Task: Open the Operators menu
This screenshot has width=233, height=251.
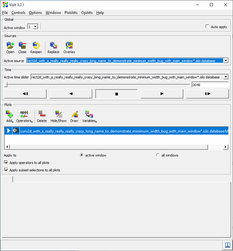Action: 24,116
